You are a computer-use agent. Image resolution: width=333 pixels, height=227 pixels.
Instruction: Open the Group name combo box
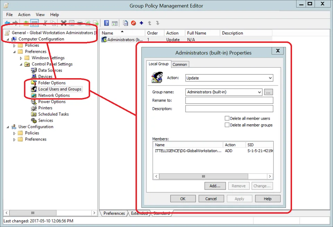[x=224, y=92]
